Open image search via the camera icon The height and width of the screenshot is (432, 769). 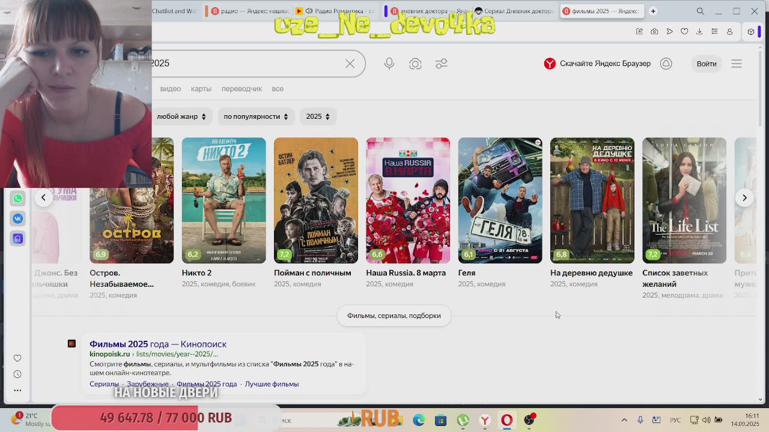click(x=415, y=64)
